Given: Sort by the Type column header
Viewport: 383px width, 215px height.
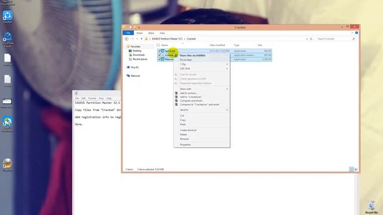Looking at the screenshot, I should (237, 45).
